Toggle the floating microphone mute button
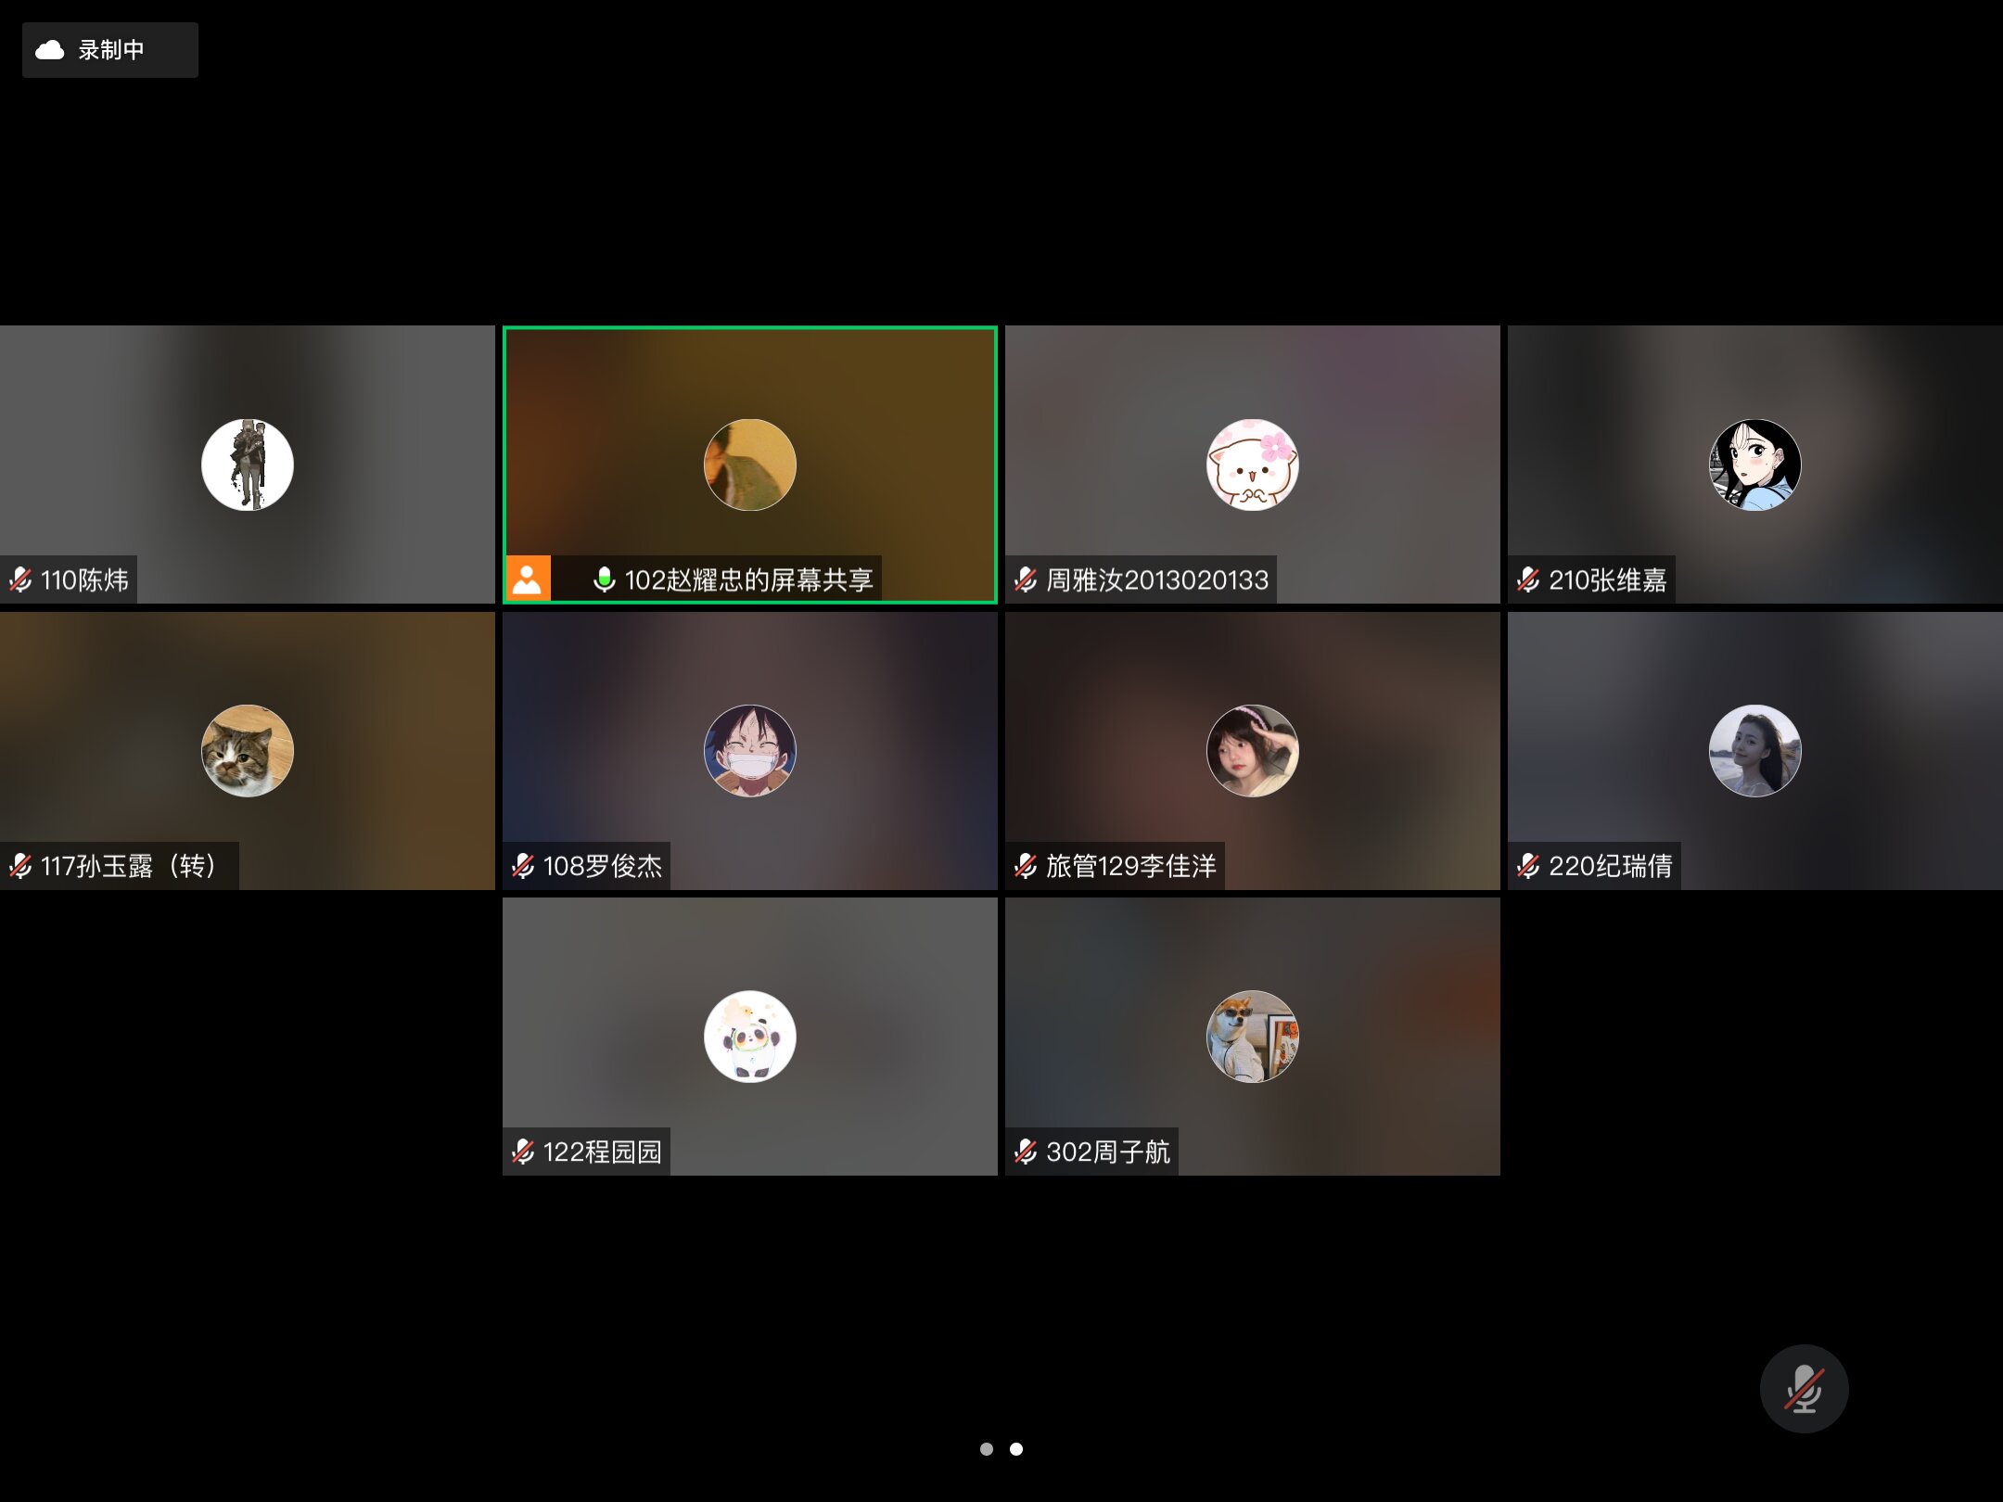Screen dimensions: 2003x1502 [1804, 1388]
